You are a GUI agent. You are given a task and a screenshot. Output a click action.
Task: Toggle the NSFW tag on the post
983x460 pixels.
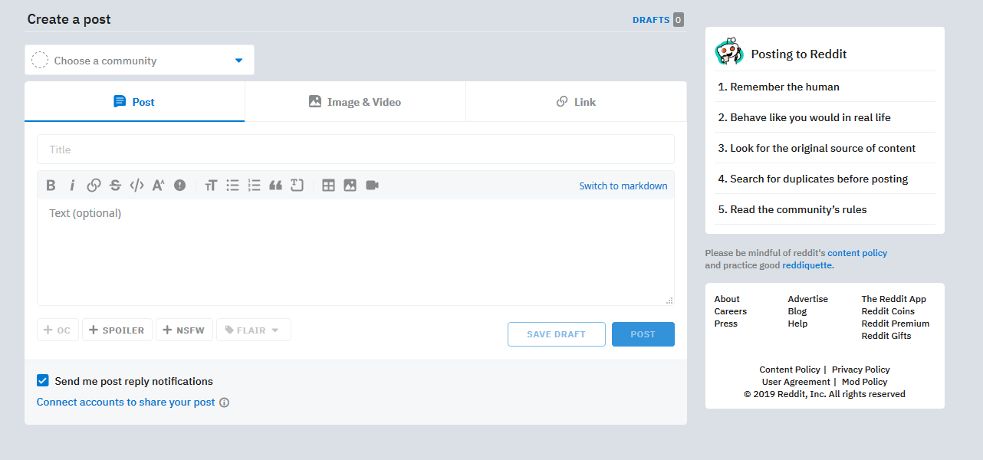click(x=184, y=330)
